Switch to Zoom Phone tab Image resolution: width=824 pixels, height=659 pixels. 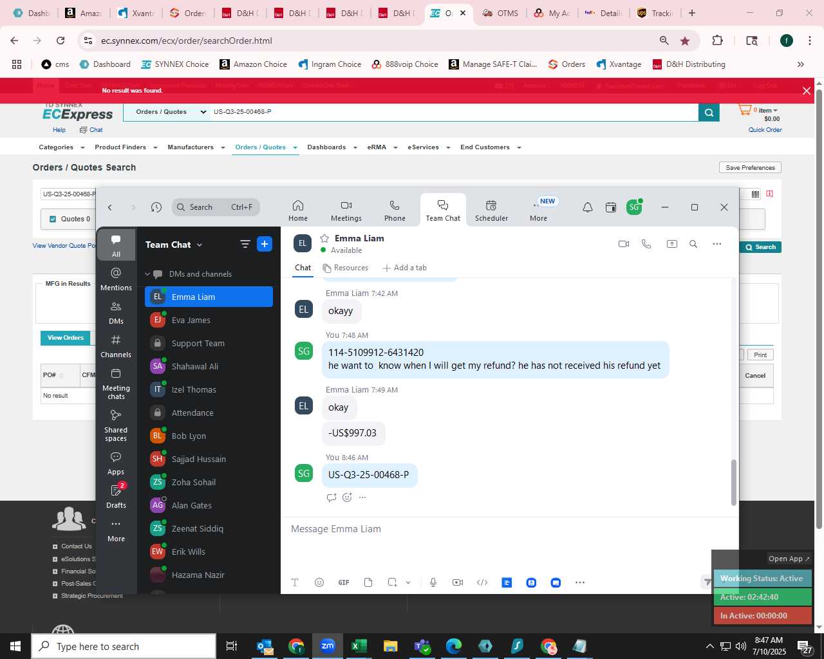coord(395,210)
